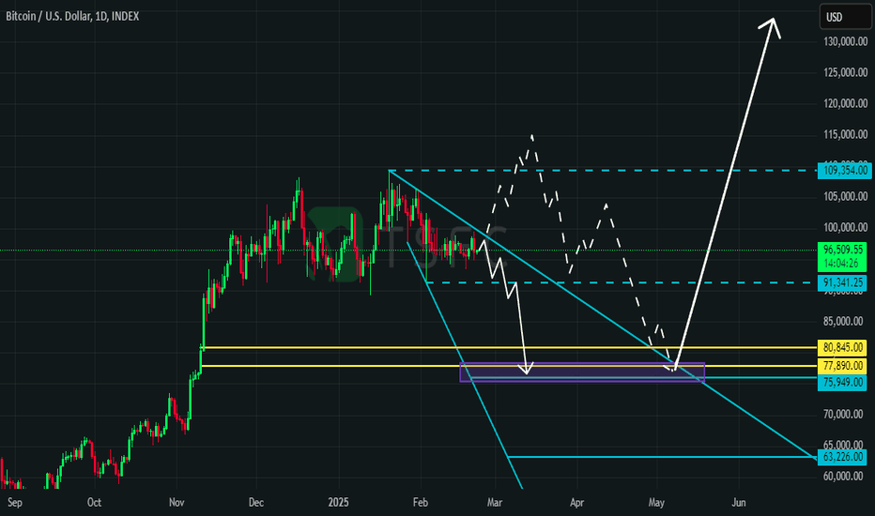Click the Nov label on time axis
Viewport: 875px width, 516px height.
click(177, 503)
